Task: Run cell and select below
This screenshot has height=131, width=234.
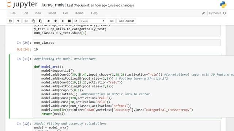Action: click(x=63, y=21)
